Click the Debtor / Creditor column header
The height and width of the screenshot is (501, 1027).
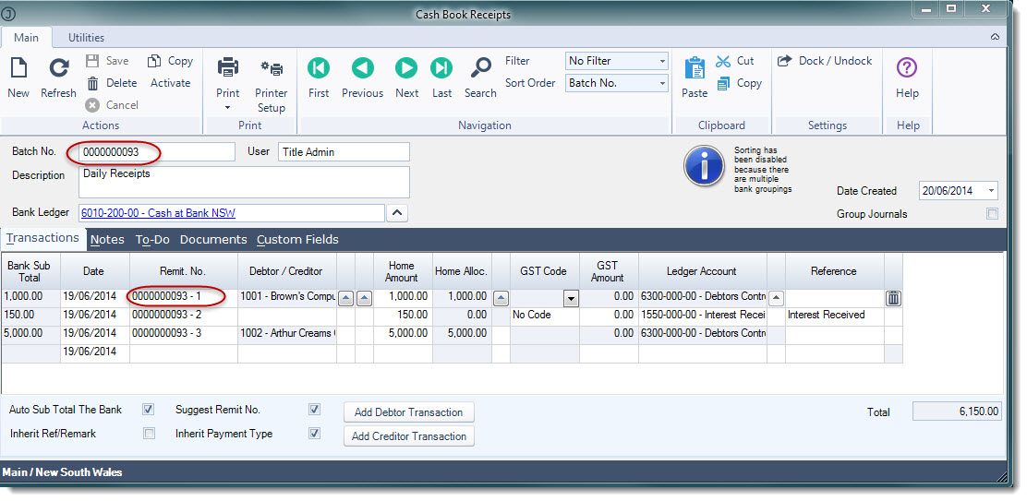(x=286, y=270)
